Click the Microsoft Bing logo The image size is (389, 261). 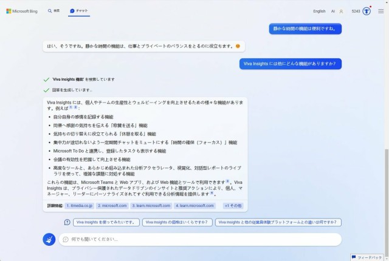(23, 11)
